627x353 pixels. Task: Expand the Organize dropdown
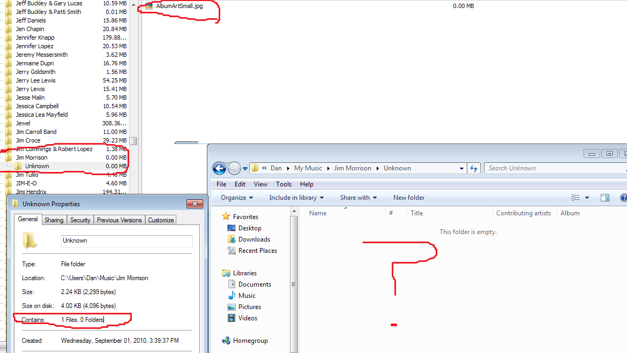coord(237,198)
